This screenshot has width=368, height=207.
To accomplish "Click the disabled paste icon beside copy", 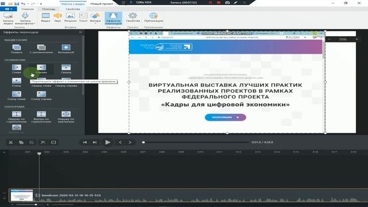I will (32, 142).
